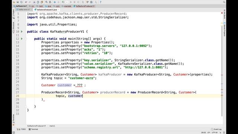Click the Redo toolbar arrow
This screenshot has height=134, width=238.
coord(30,2)
